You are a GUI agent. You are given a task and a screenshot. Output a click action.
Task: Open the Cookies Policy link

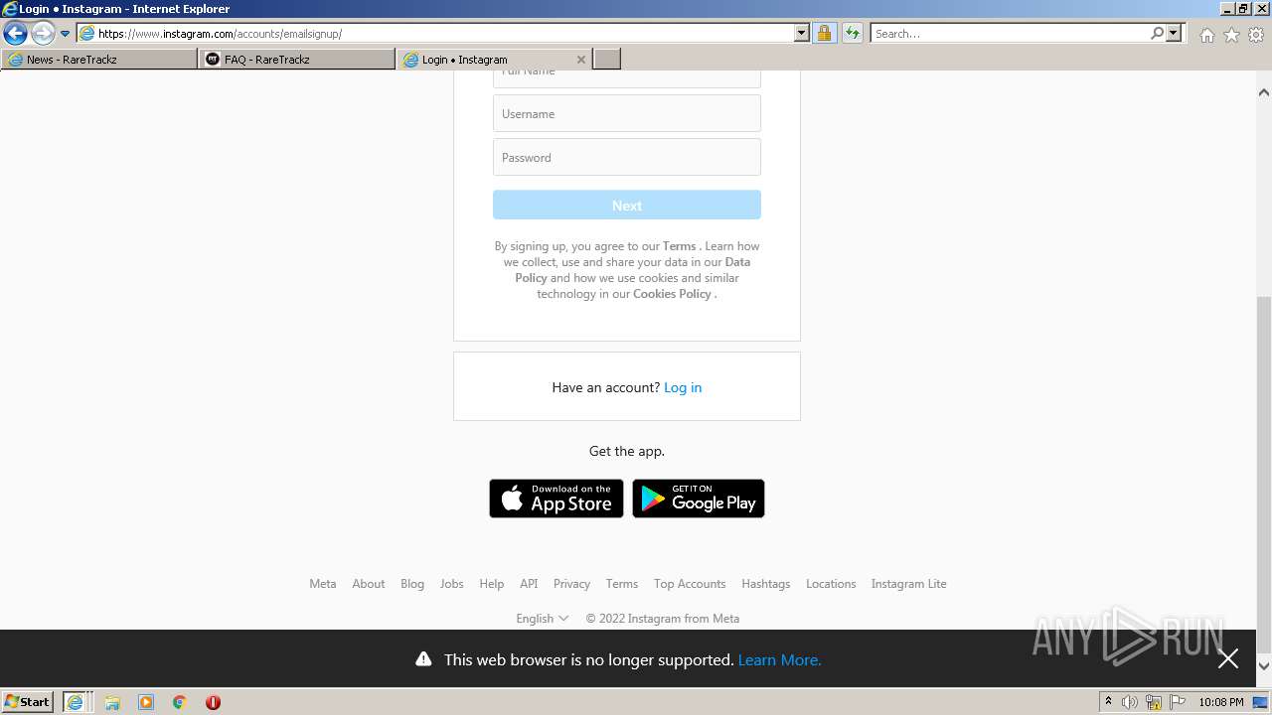pos(673,294)
